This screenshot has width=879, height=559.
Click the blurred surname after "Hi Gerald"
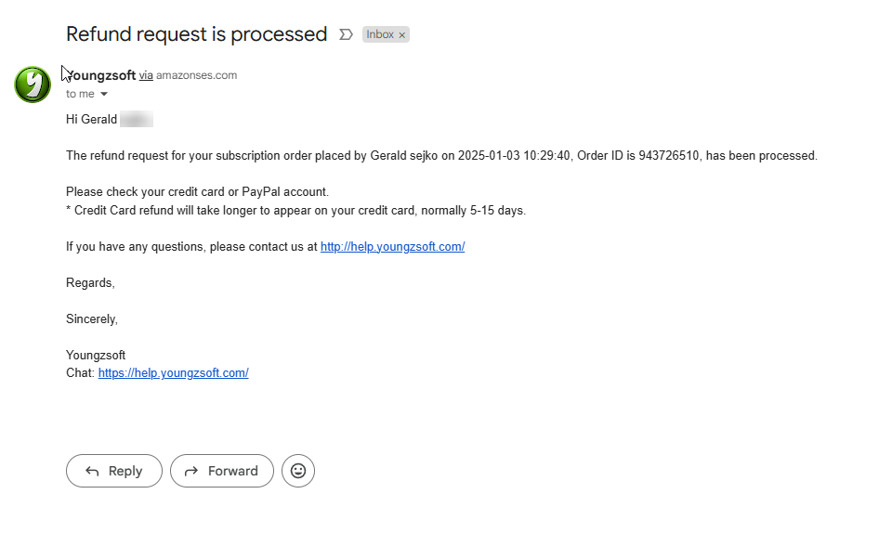137,120
